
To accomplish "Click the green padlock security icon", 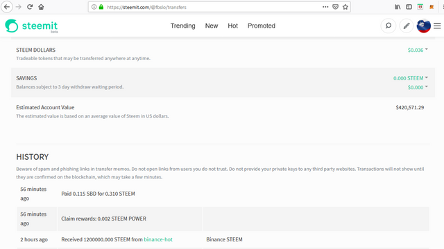I will click(101, 7).
